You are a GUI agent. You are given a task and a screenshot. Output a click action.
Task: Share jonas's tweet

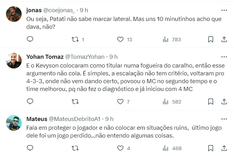tap(224, 39)
